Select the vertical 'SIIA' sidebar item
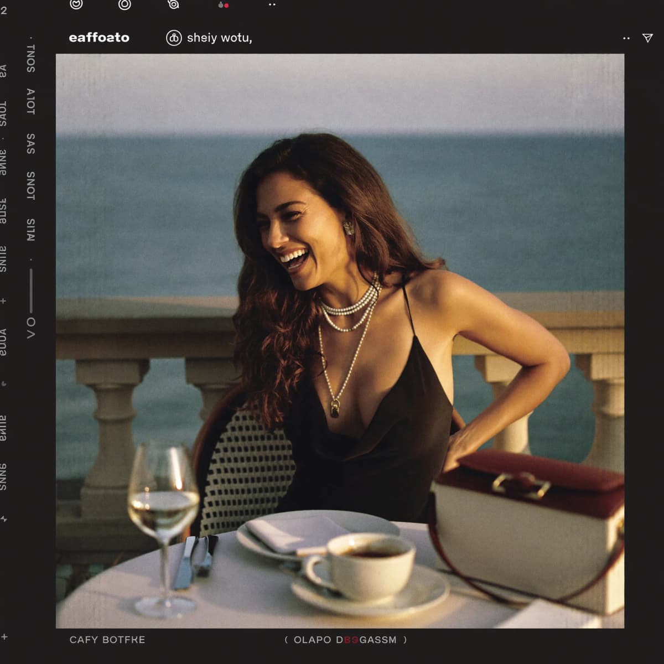Viewport: 664px width, 664px height. coord(31,230)
